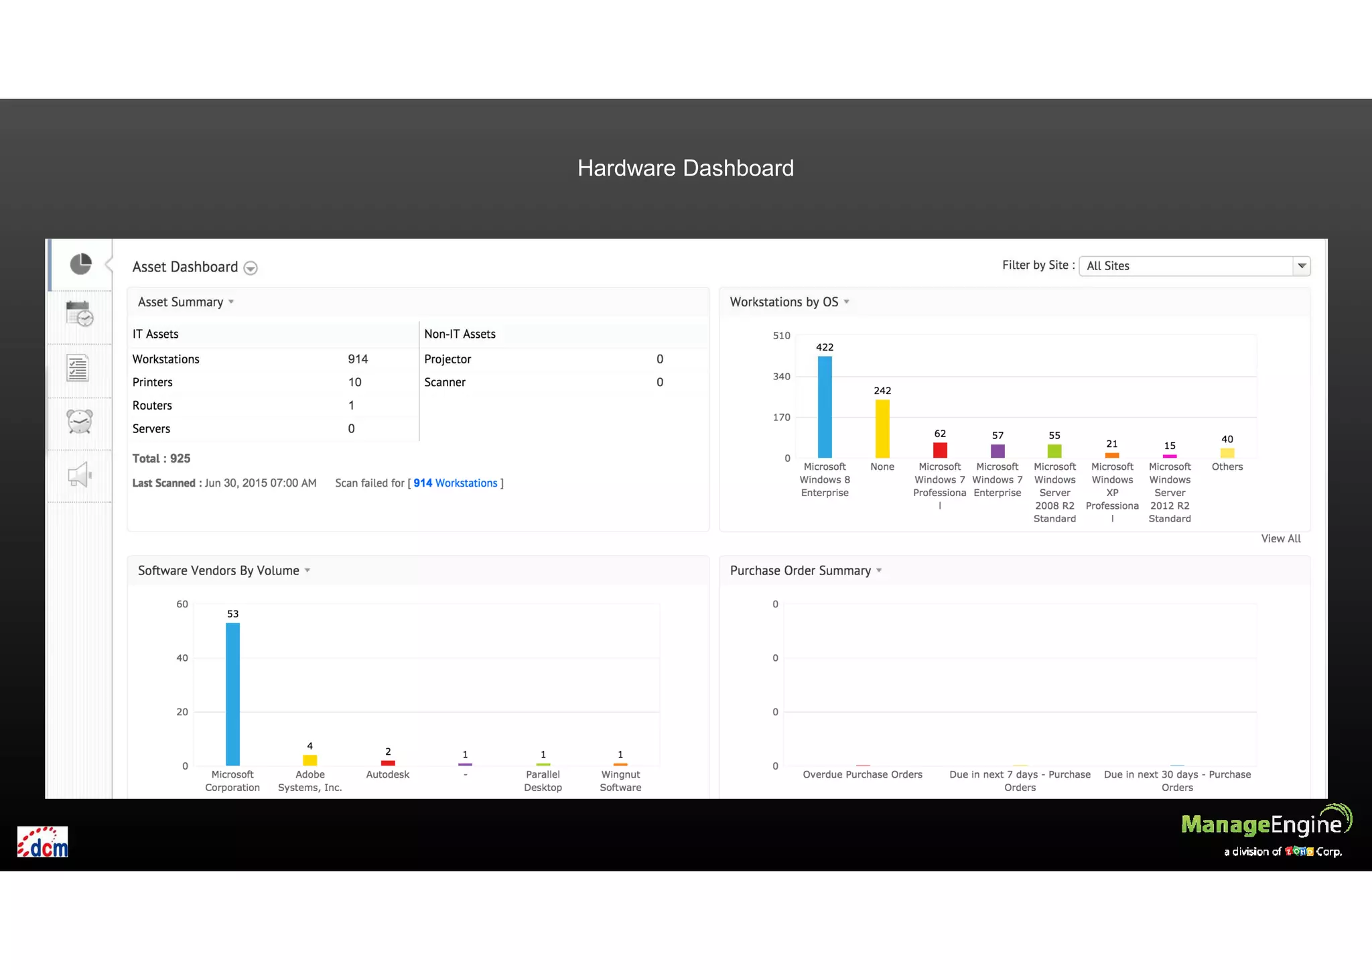Screen dimensions: 1372x970
Task: Click the Workstations row count 914
Action: (x=358, y=359)
